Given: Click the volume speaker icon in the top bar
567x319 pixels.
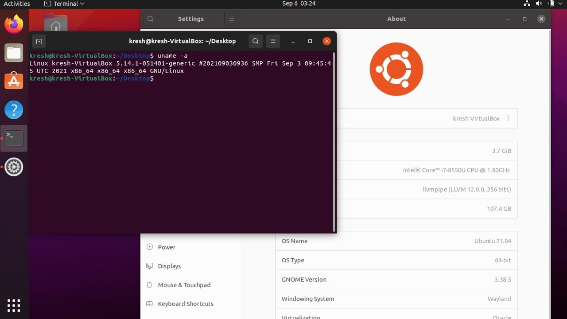Looking at the screenshot, I should [539, 4].
